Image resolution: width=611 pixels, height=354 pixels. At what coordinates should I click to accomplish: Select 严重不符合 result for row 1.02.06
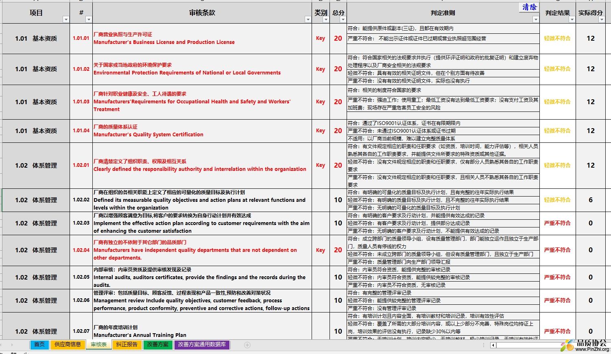click(557, 300)
